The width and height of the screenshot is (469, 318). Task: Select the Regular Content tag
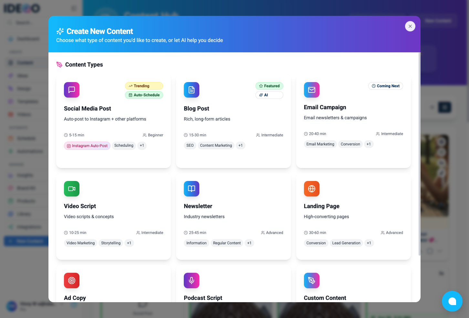[227, 243]
